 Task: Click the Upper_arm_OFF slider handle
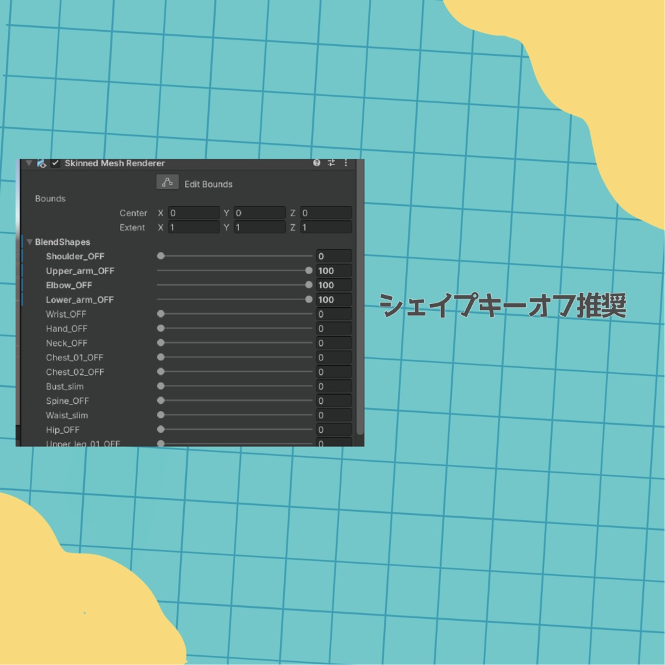click(x=308, y=270)
